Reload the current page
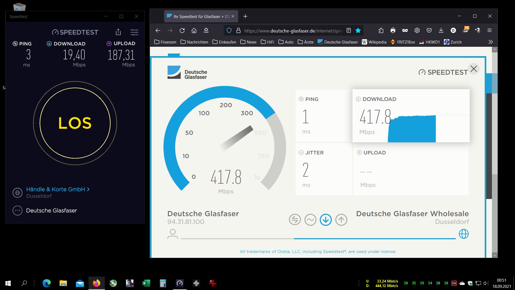This screenshot has width=515, height=290. [x=182, y=31]
